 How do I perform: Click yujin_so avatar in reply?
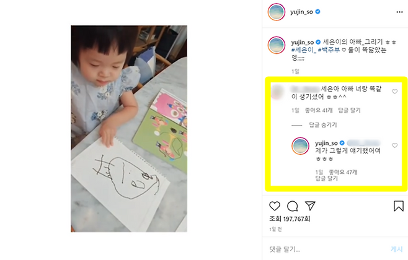tap(300, 146)
